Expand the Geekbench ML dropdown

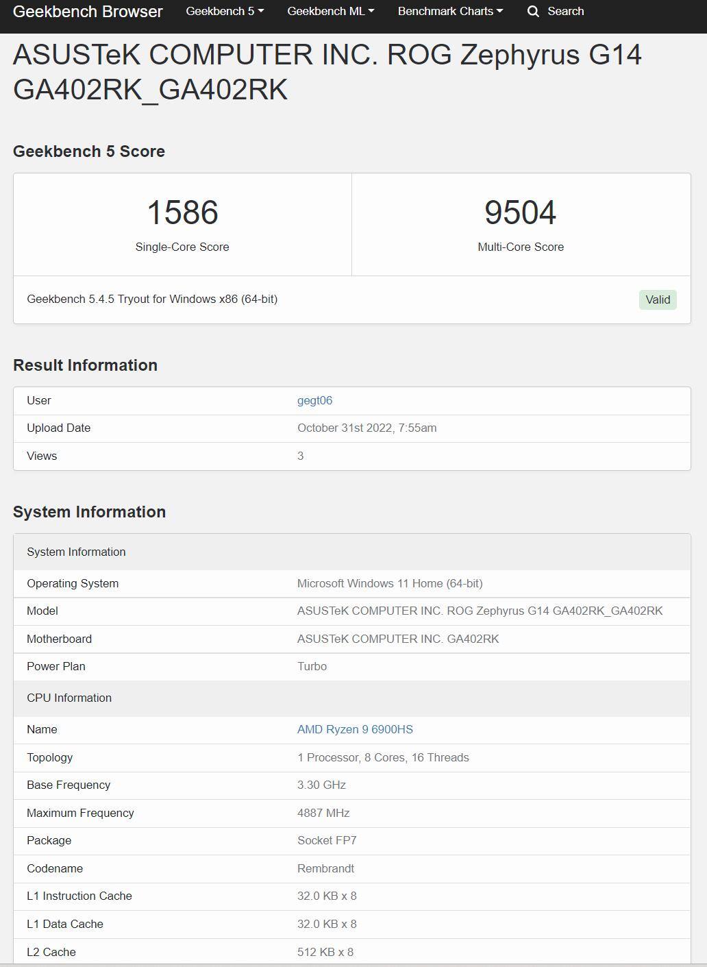pos(330,12)
